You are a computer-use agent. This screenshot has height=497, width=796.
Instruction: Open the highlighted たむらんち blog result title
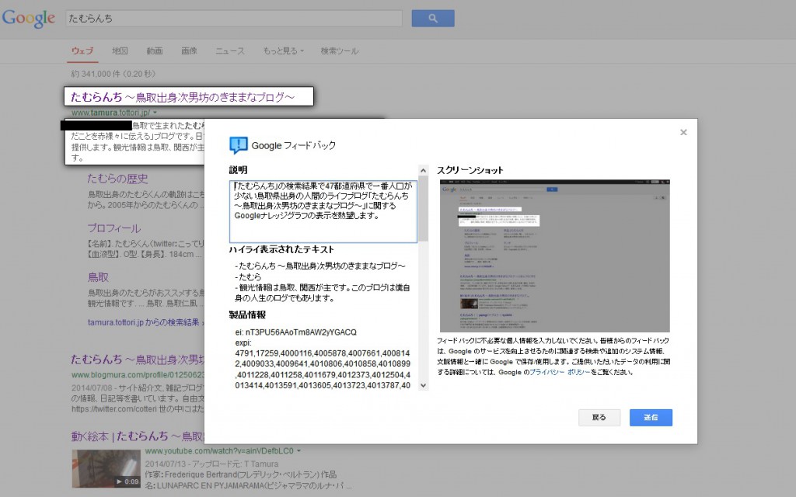[182, 97]
